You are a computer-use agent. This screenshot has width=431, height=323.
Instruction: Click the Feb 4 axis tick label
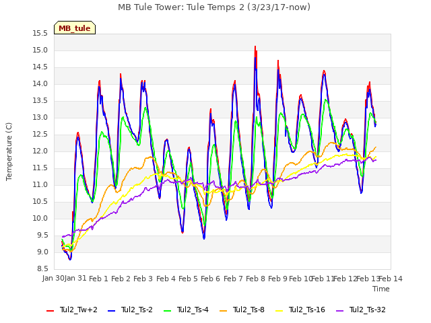(166, 279)
